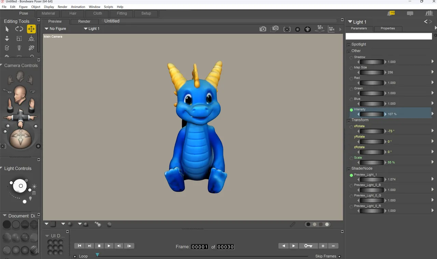The height and width of the screenshot is (259, 437).
Task: Click the Remove Keyframes minus button
Action: click(333, 246)
